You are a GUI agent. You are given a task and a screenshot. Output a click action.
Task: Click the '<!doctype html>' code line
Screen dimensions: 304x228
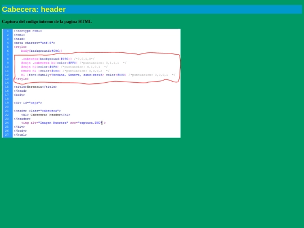pos(28,31)
